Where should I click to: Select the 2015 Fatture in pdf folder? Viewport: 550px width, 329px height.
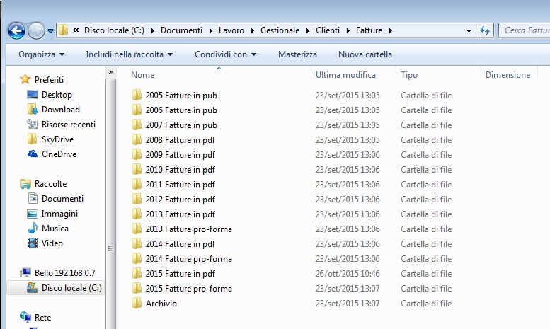click(180, 274)
